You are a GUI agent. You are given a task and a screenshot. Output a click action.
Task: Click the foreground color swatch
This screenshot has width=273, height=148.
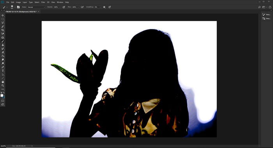click(x=2, y=96)
